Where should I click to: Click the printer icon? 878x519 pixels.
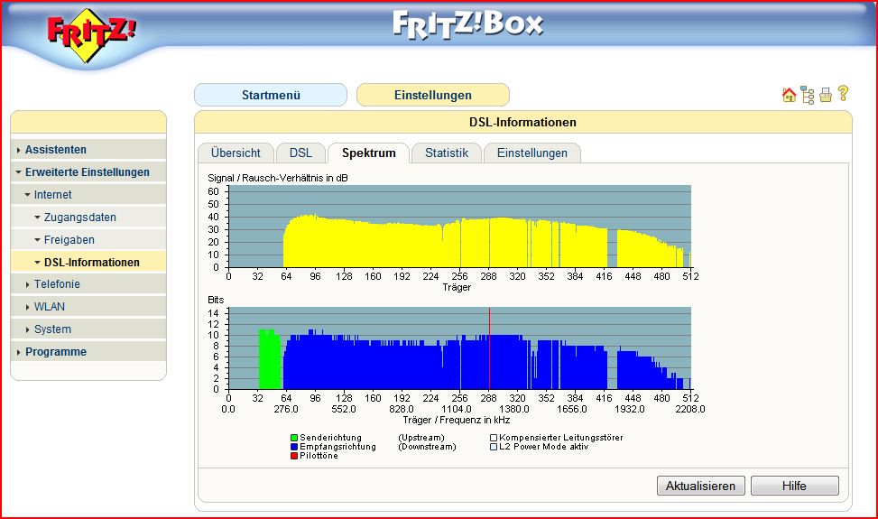826,95
